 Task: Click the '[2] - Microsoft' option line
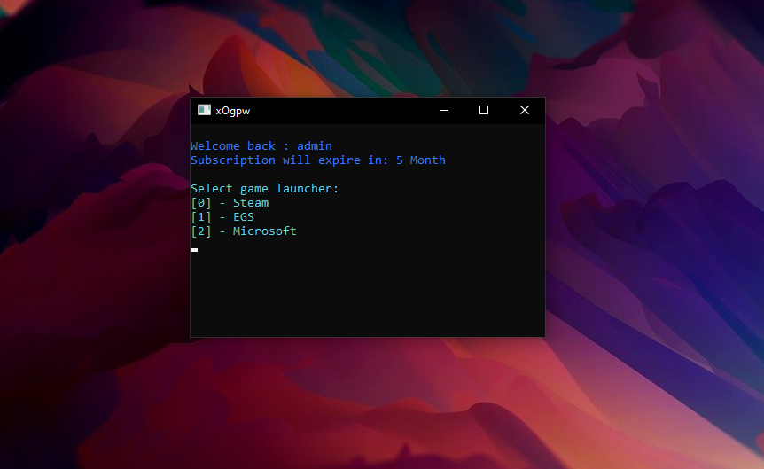click(244, 231)
